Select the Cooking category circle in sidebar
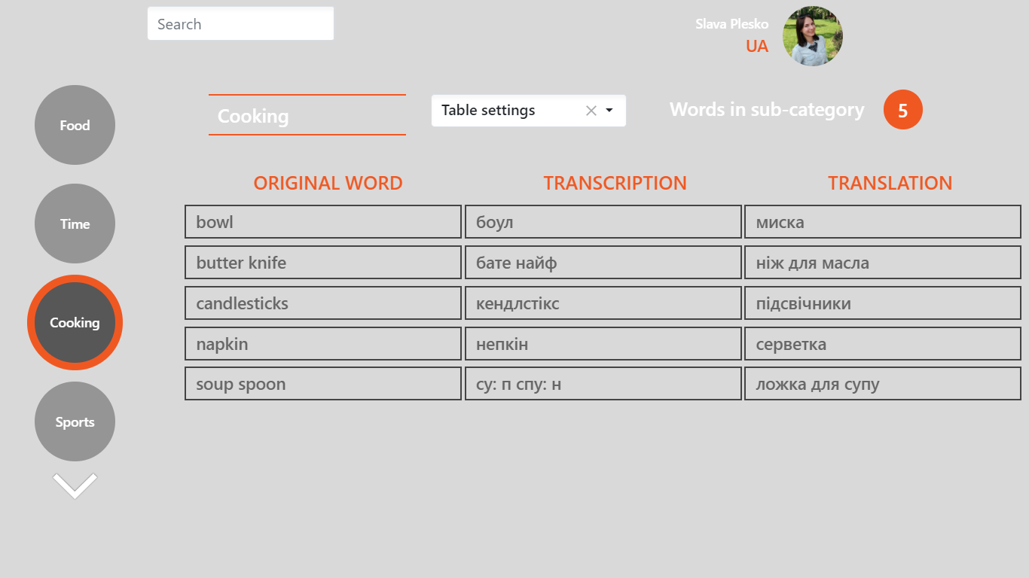Viewport: 1029px width, 578px height. [x=75, y=322]
